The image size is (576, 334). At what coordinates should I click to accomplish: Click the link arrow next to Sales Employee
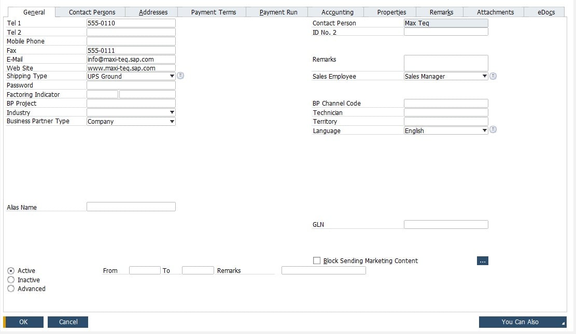point(493,76)
